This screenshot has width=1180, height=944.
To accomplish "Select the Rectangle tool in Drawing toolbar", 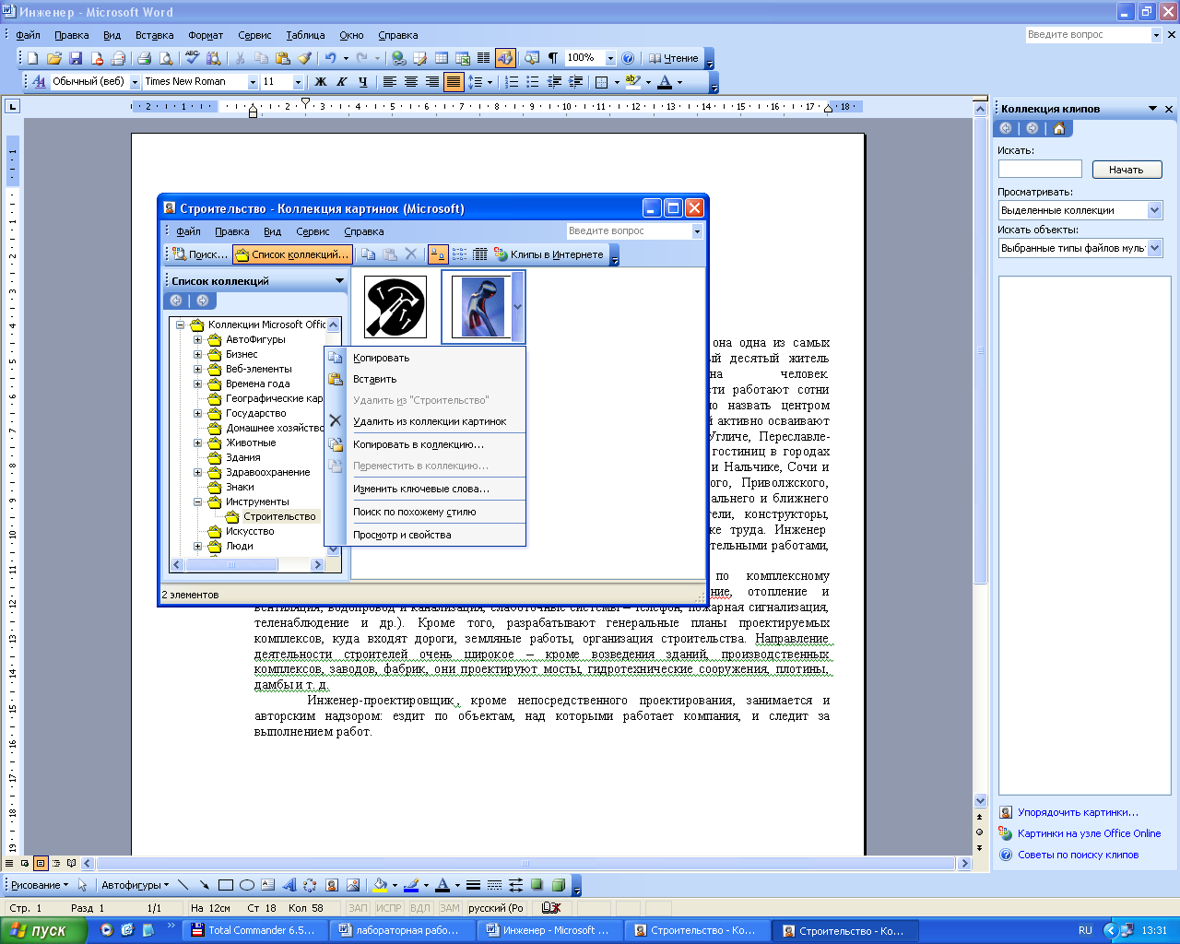I will point(226,885).
